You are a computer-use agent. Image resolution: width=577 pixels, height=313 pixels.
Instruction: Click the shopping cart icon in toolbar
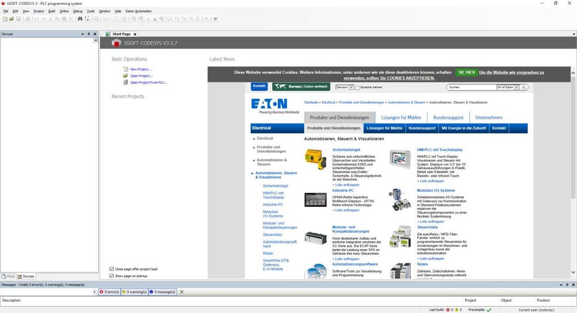pos(216,19)
